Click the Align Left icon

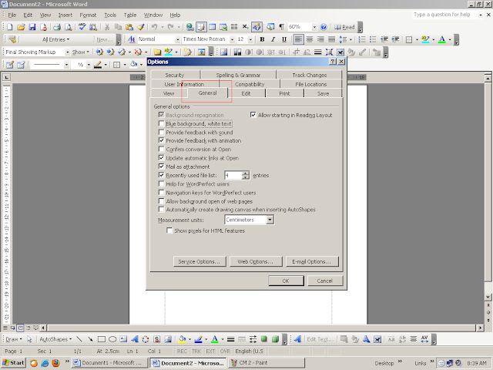[x=298, y=39]
